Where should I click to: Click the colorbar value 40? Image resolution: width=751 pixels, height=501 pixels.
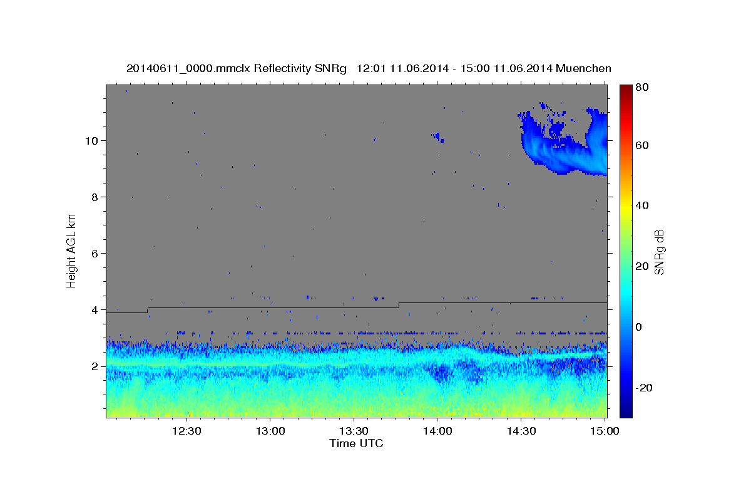[641, 205]
